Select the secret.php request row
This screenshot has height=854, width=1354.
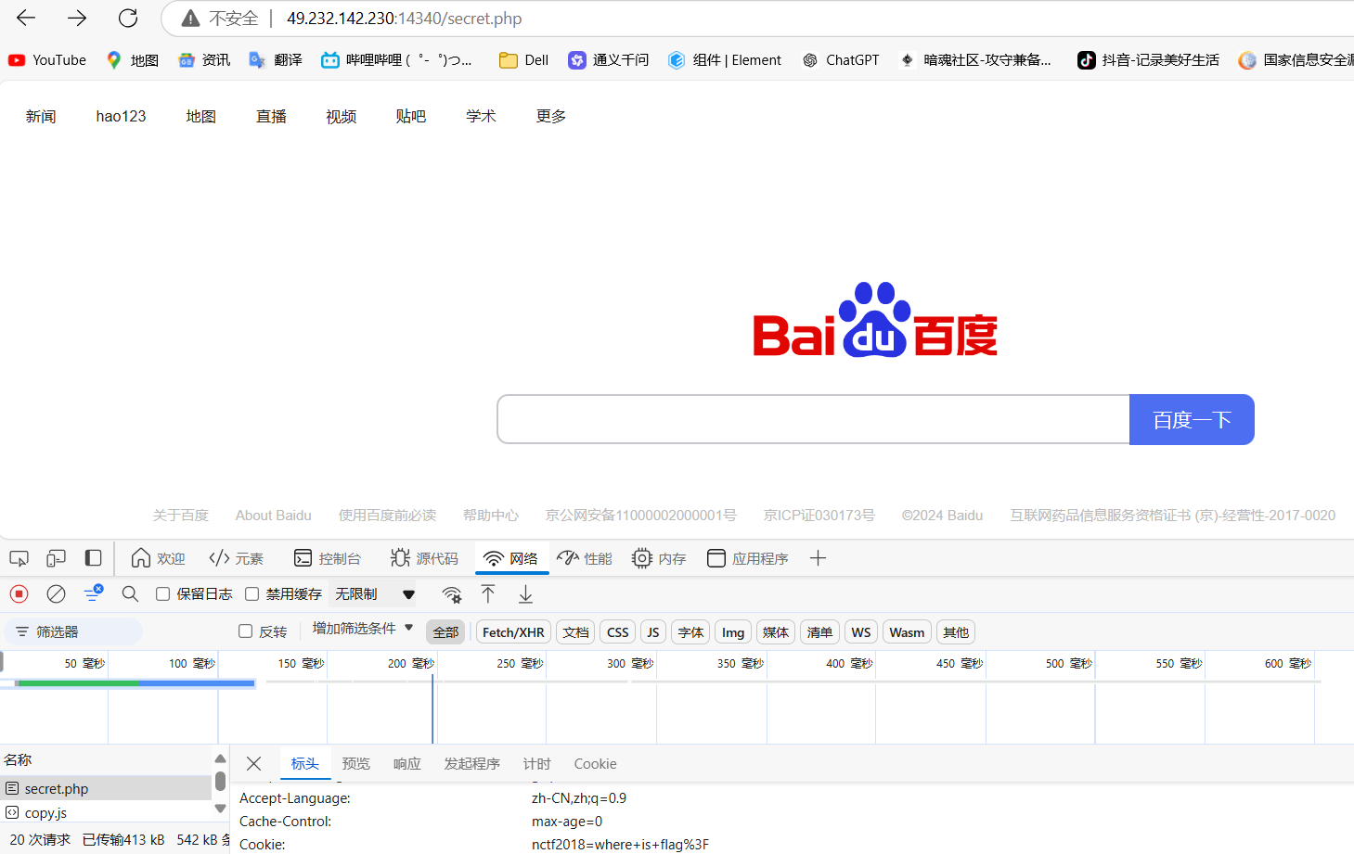pos(106,788)
